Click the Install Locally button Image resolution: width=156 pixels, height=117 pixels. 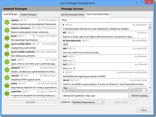[121, 102]
